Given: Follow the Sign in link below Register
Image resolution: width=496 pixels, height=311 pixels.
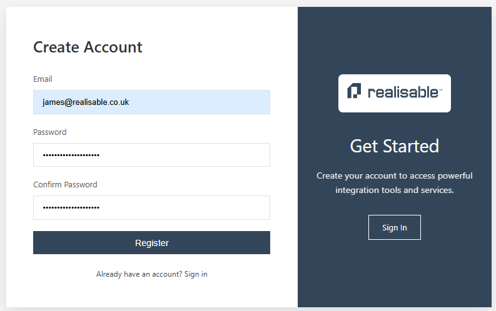Looking at the screenshot, I should click(x=196, y=274).
